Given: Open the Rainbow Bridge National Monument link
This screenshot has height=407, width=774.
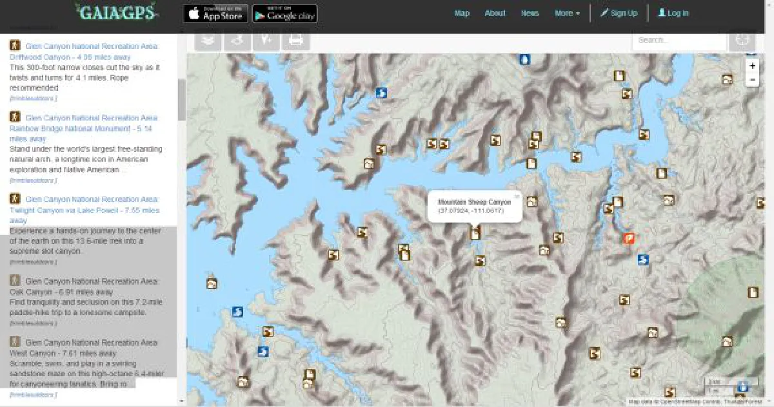Looking at the screenshot, I should click(84, 128).
